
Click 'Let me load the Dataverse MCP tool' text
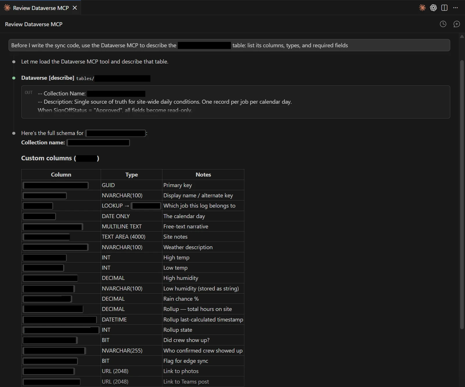point(95,62)
